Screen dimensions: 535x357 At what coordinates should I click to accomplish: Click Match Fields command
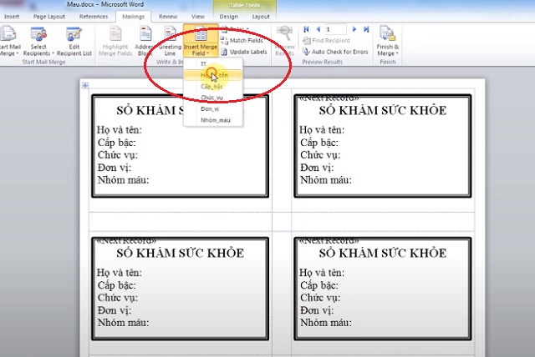(242, 41)
